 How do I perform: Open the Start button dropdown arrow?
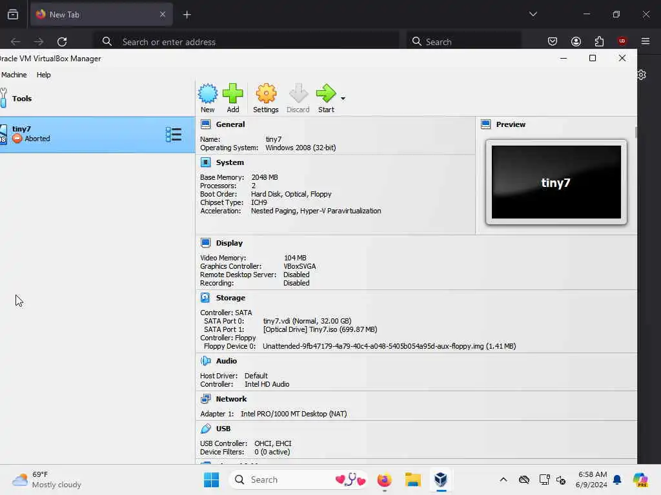tap(343, 99)
